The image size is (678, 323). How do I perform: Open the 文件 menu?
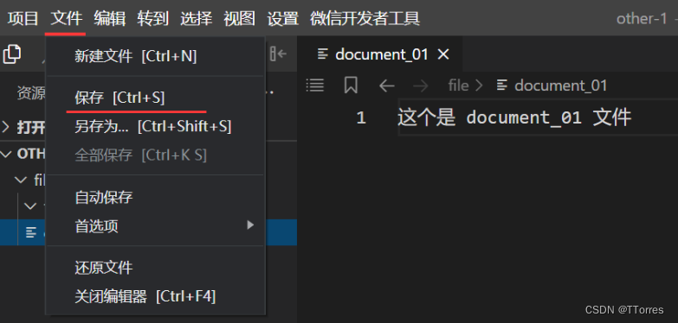[67, 18]
